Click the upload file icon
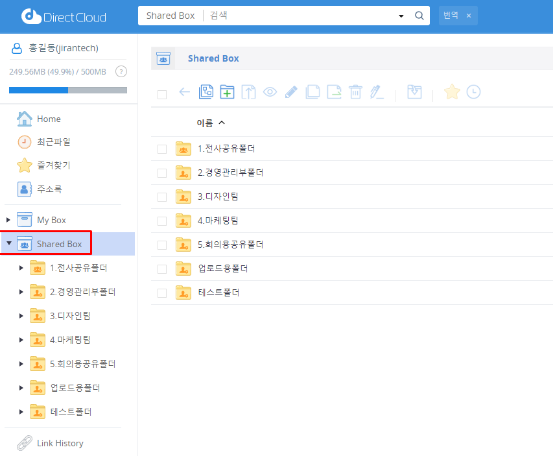 pos(248,92)
